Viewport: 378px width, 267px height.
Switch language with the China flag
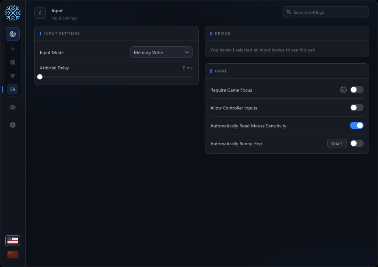click(x=13, y=254)
